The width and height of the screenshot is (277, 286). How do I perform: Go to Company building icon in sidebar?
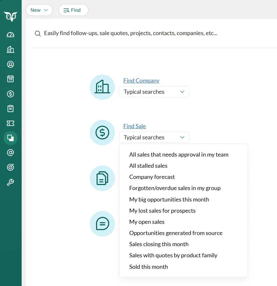[11, 49]
